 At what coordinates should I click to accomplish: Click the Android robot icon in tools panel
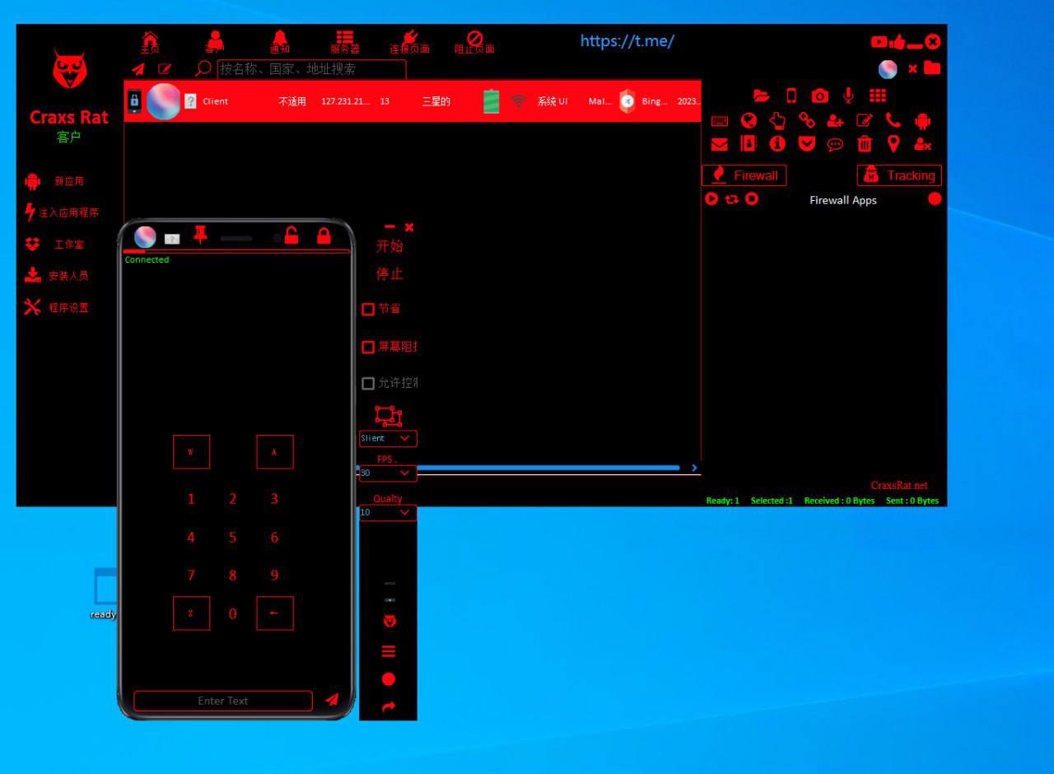click(x=922, y=120)
